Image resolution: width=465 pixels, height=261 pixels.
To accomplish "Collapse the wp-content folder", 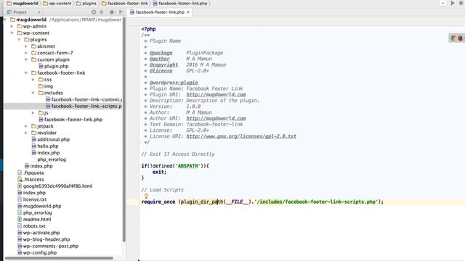I will [x=12, y=33].
